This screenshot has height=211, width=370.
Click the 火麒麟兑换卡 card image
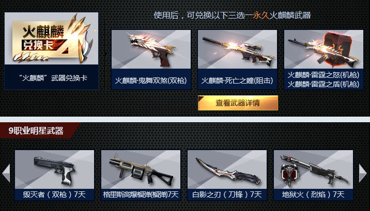point(52,39)
